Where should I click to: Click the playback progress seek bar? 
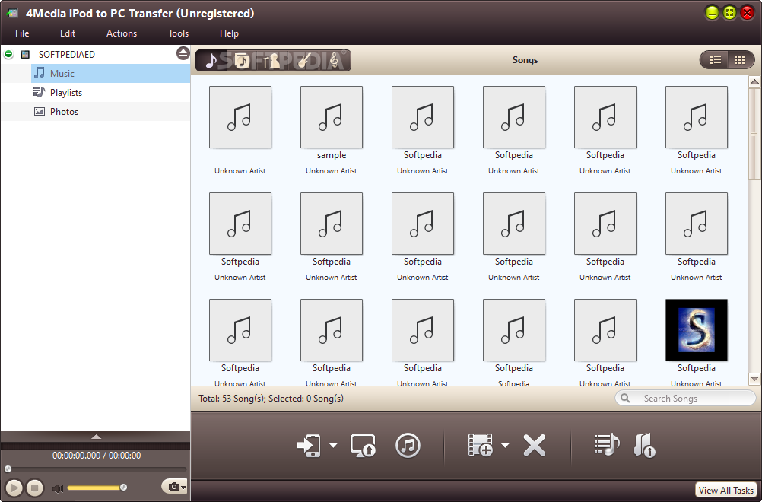click(96, 469)
